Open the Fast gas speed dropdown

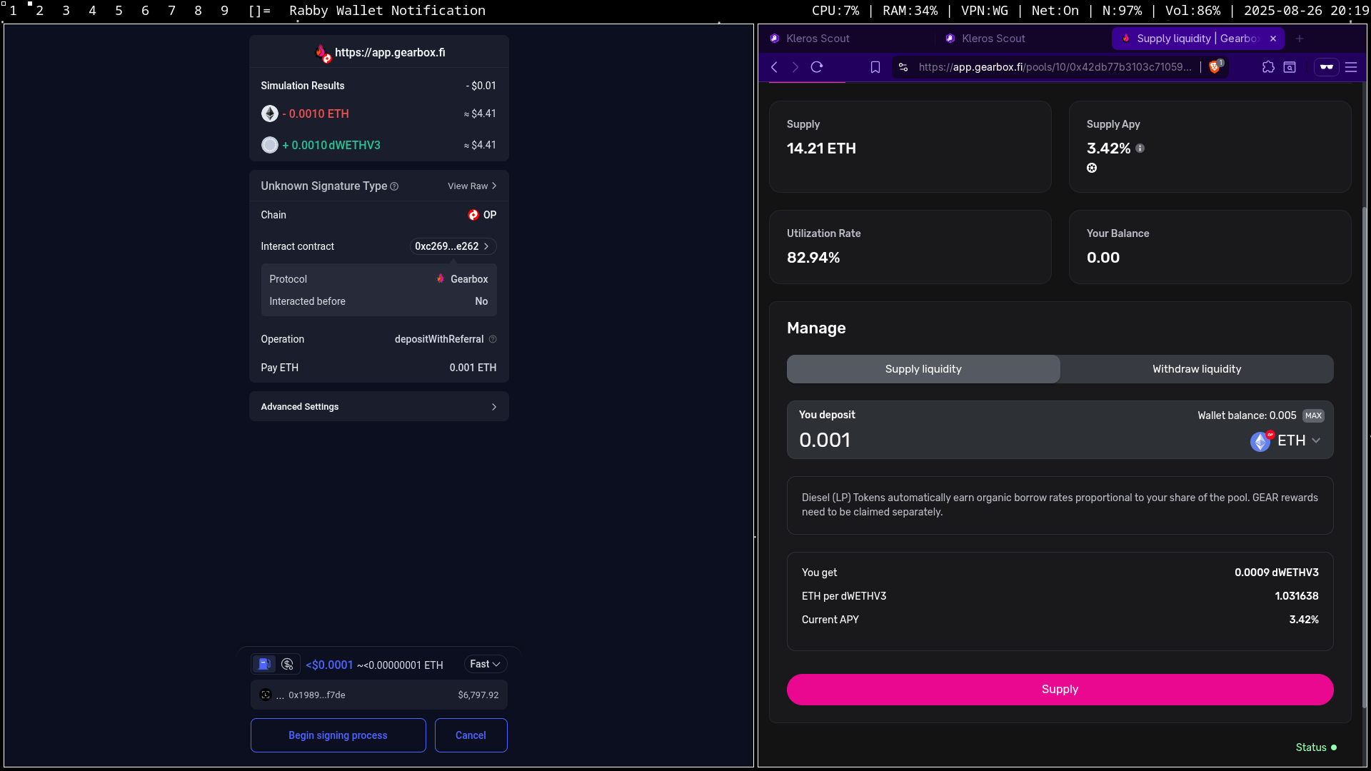click(486, 664)
